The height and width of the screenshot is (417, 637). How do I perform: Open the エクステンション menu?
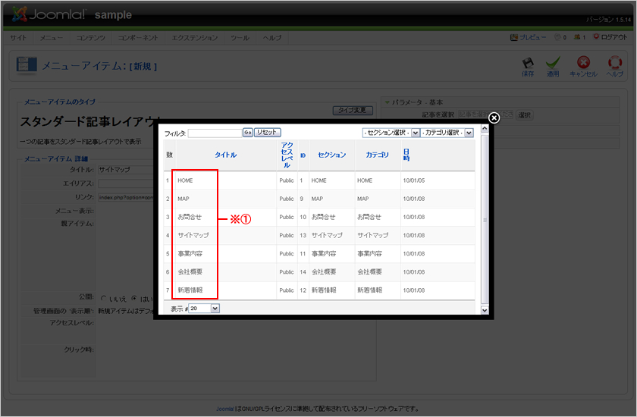pos(195,38)
